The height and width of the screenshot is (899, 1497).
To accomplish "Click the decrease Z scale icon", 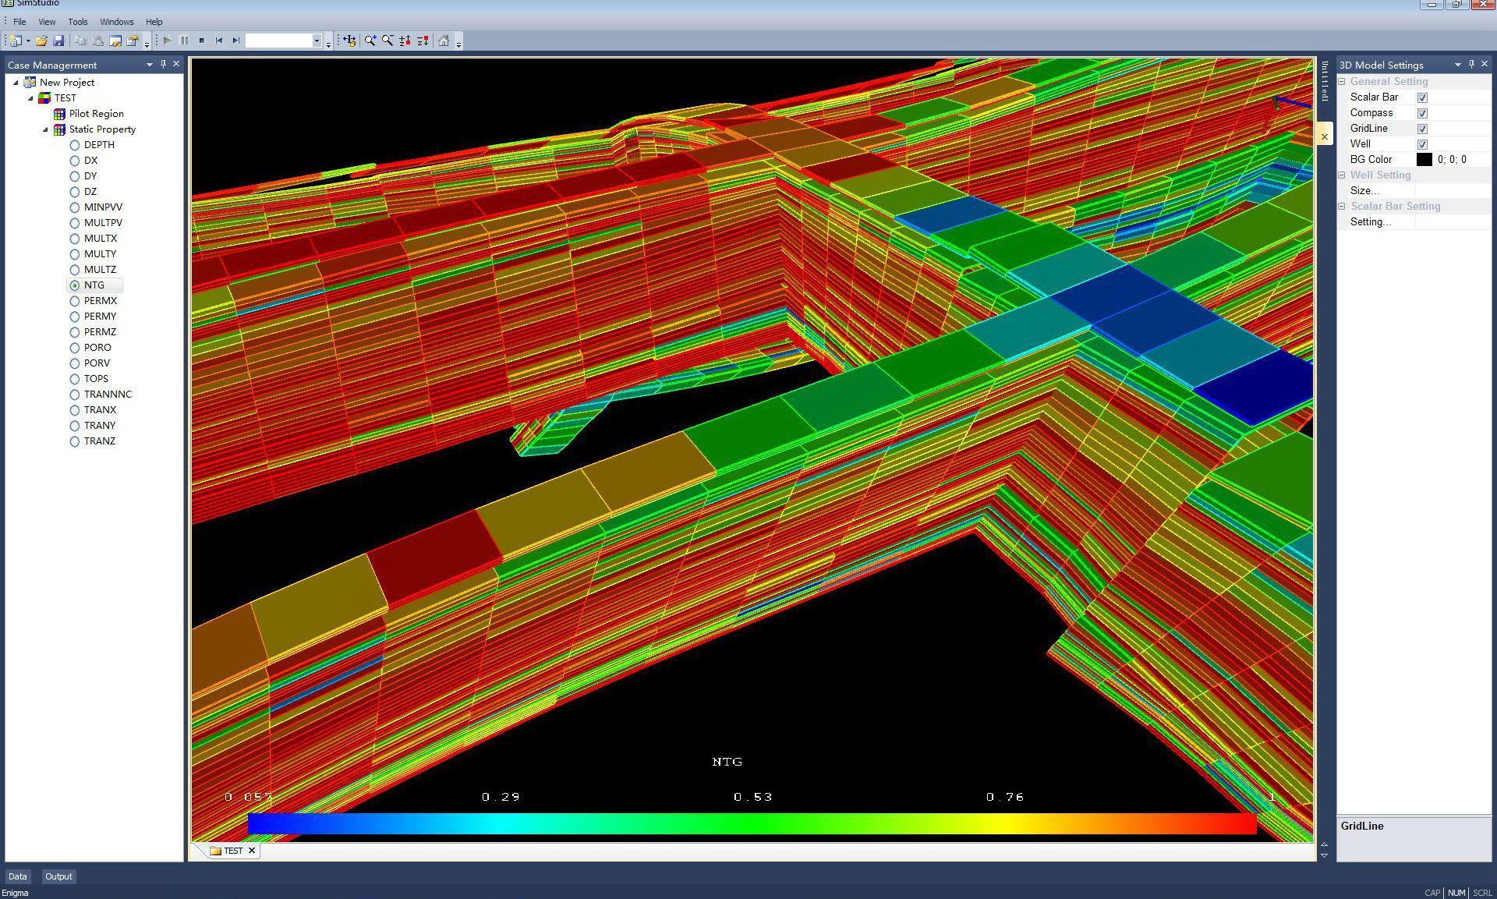I will tap(423, 41).
